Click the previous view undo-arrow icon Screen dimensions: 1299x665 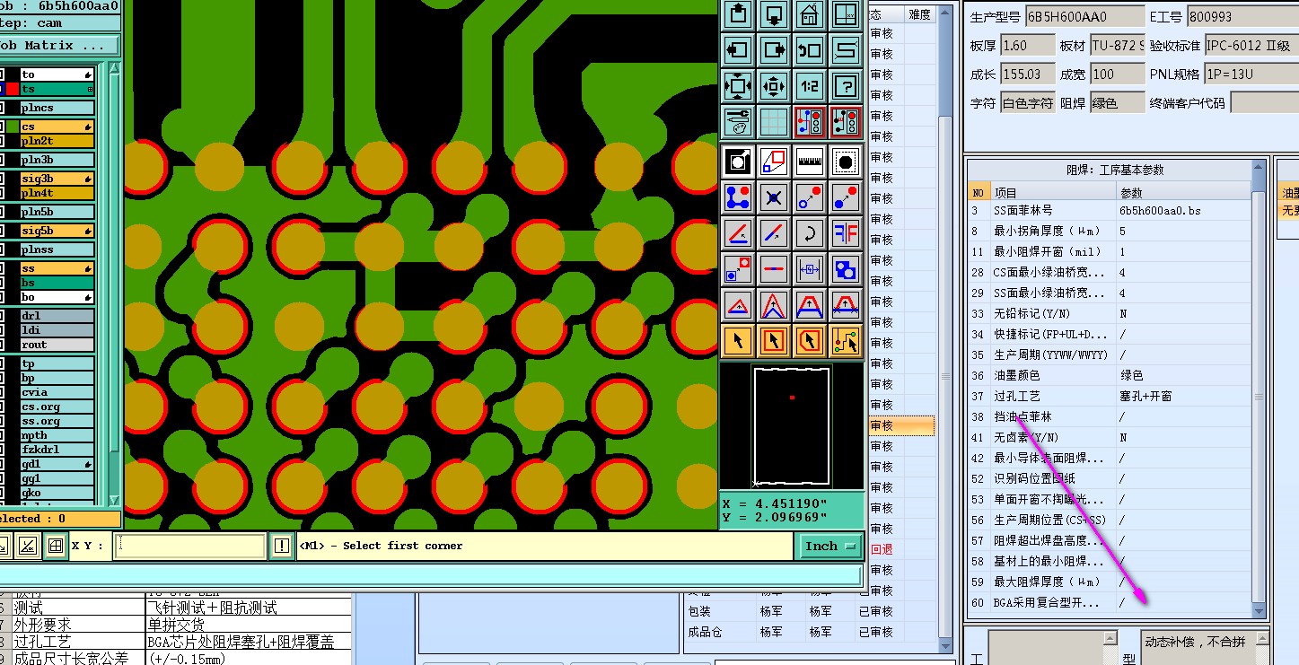tap(810, 50)
